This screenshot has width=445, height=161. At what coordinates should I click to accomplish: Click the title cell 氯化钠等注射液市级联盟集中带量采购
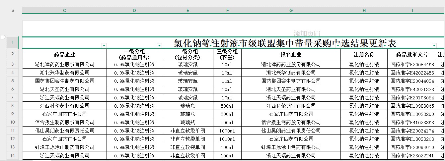(285, 43)
